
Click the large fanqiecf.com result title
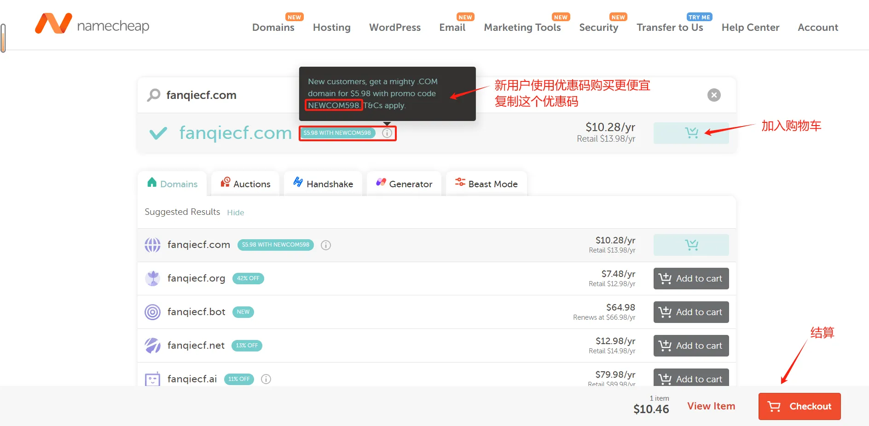click(236, 133)
